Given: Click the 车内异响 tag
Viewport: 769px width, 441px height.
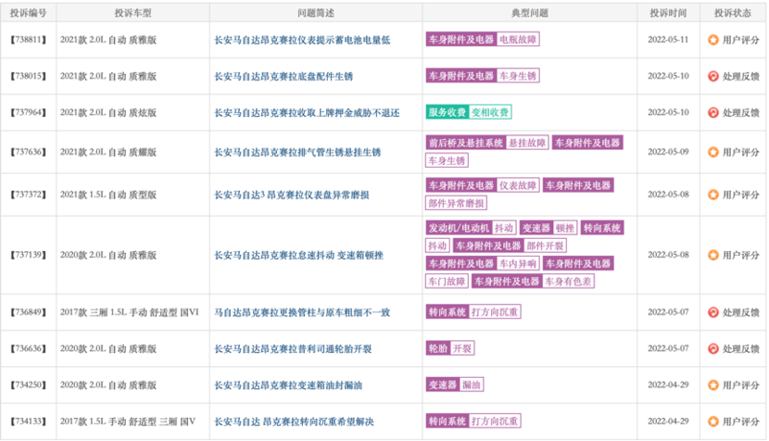Looking at the screenshot, I should click(518, 263).
